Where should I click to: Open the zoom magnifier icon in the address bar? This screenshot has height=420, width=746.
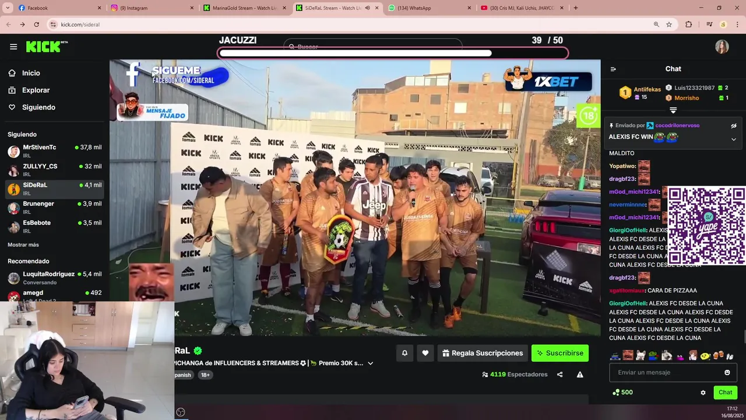coord(656,24)
